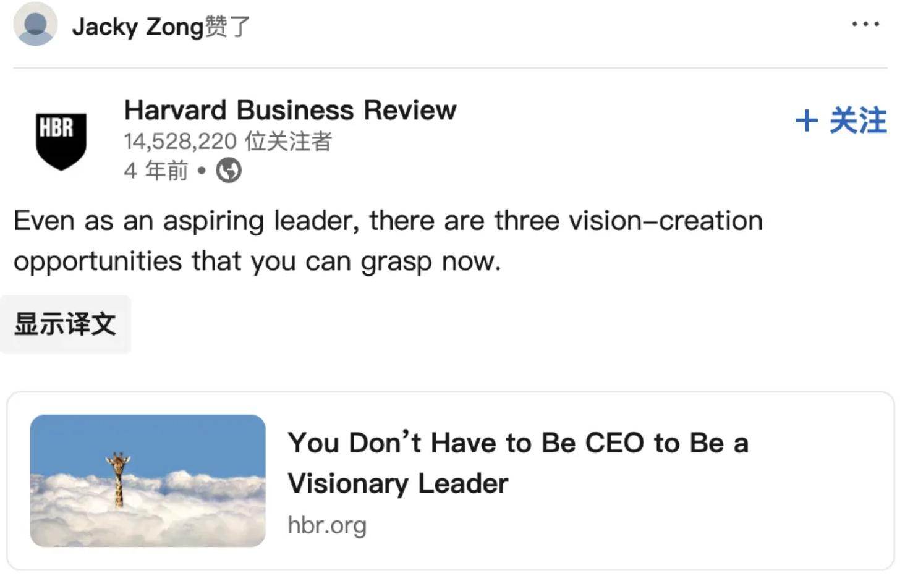
Task: Click the "4 年前" post timestamp
Action: [156, 171]
